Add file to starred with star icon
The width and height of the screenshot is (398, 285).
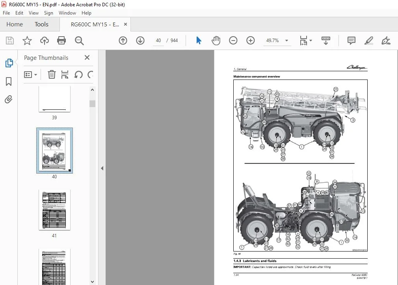pyautogui.click(x=27, y=41)
